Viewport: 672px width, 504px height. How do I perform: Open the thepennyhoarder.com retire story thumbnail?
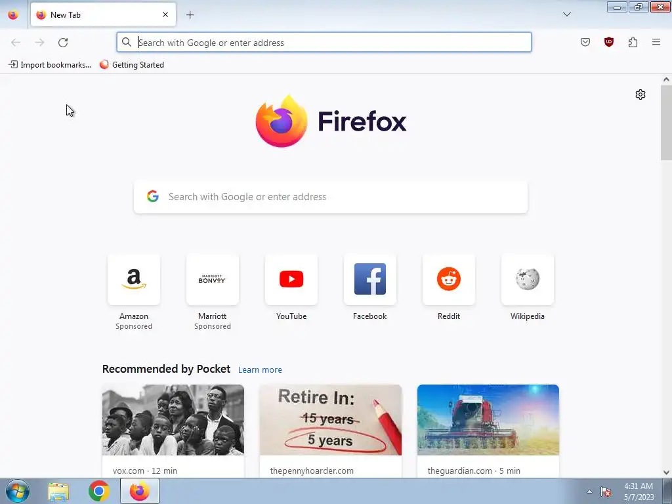click(x=331, y=420)
